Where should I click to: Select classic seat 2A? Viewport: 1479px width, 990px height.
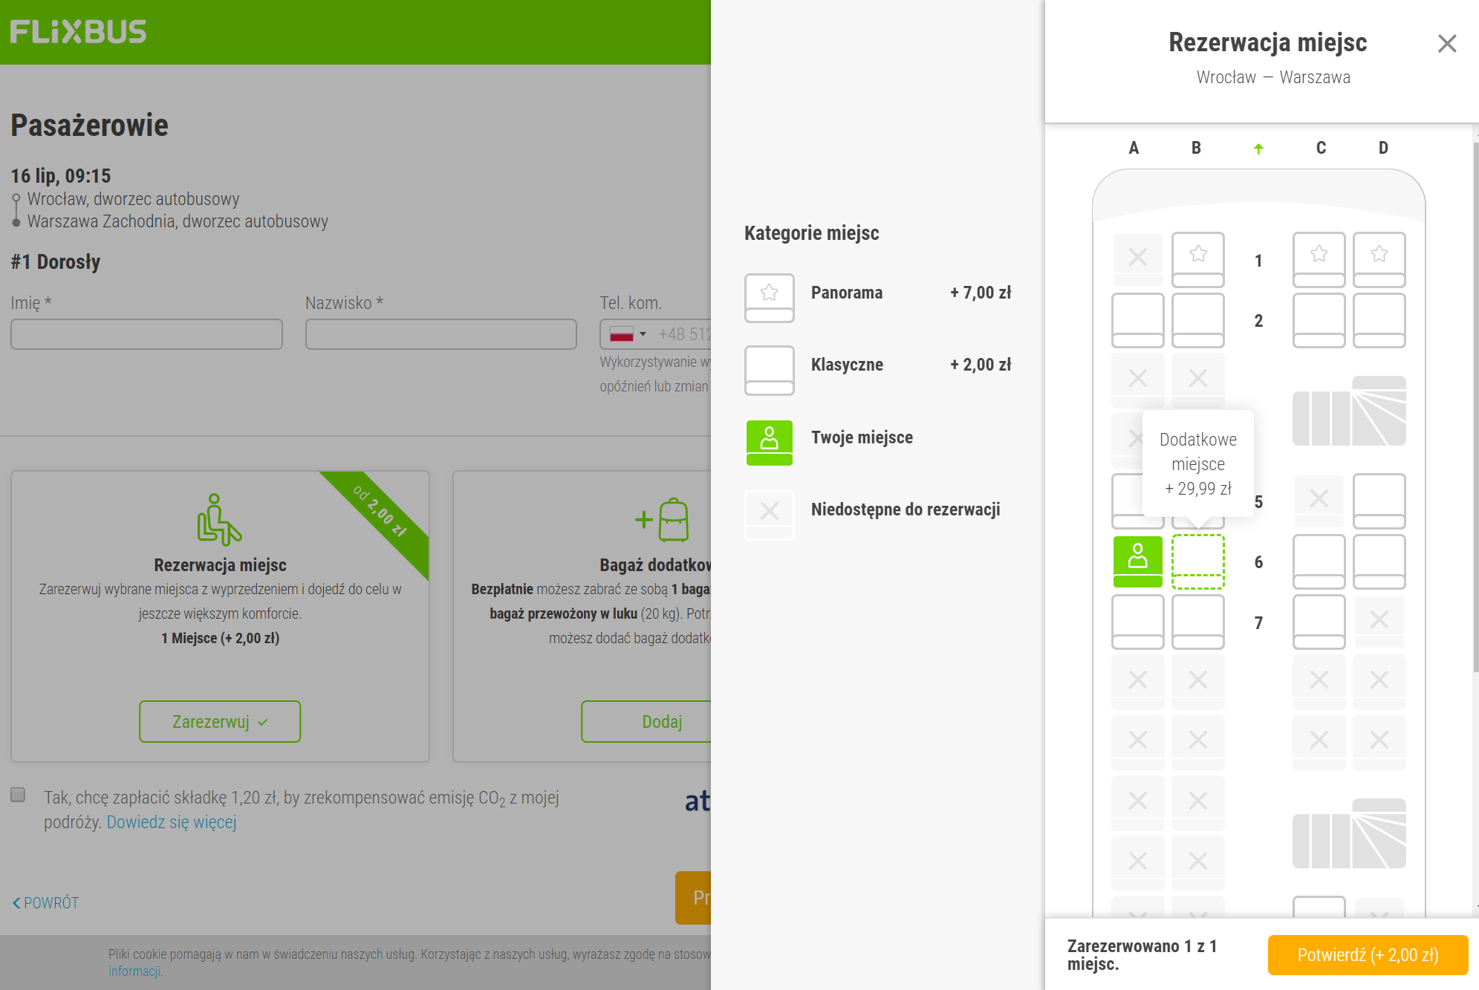(x=1137, y=320)
